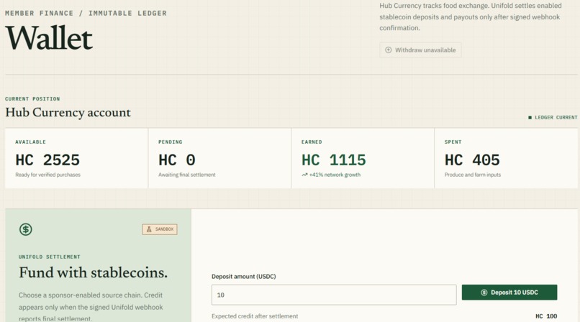Click the SPENT HC 405 value
This screenshot has height=322, width=580.
click(x=472, y=160)
